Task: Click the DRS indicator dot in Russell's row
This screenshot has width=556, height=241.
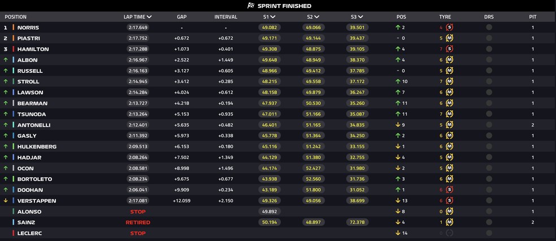Action: click(489, 71)
